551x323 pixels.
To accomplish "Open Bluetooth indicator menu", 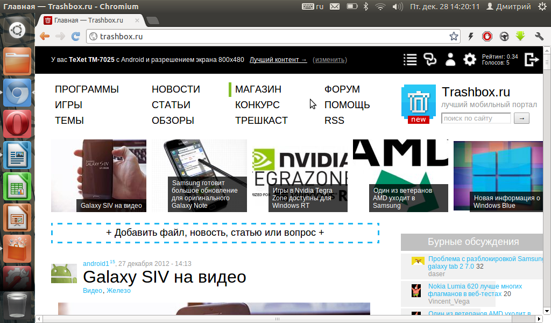I will 366,6.
